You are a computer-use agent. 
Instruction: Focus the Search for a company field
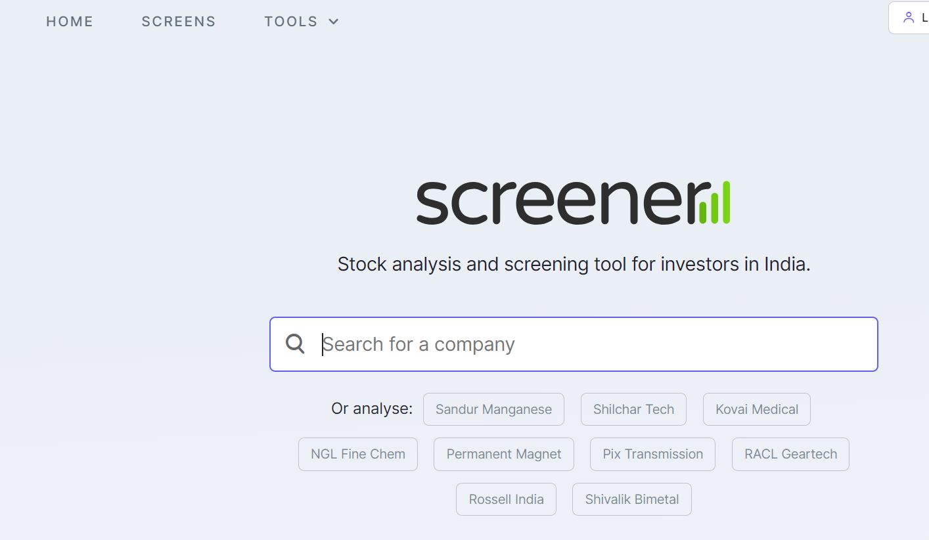(574, 344)
